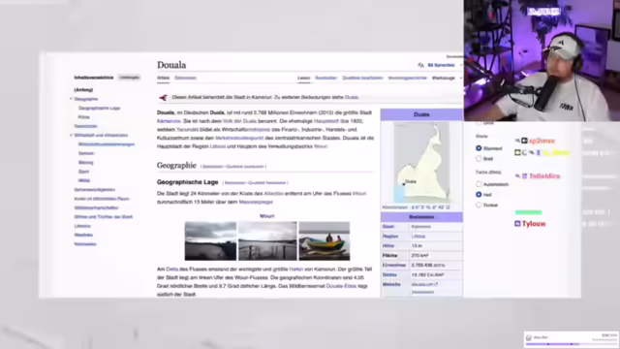The width and height of the screenshot is (620, 349).
Task: Click the Tylouw username in chat overlay
Action: [534, 224]
